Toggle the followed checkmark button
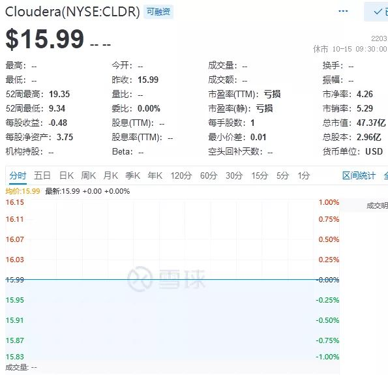 [x=376, y=12]
